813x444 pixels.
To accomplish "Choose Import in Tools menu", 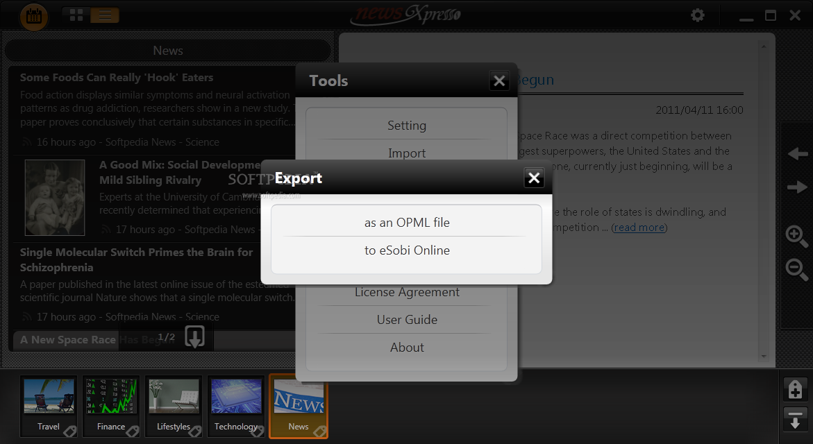I will (407, 153).
